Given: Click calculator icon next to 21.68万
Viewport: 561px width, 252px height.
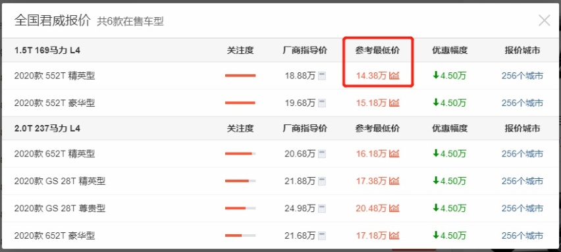Looking at the screenshot, I should pyautogui.click(x=322, y=236).
